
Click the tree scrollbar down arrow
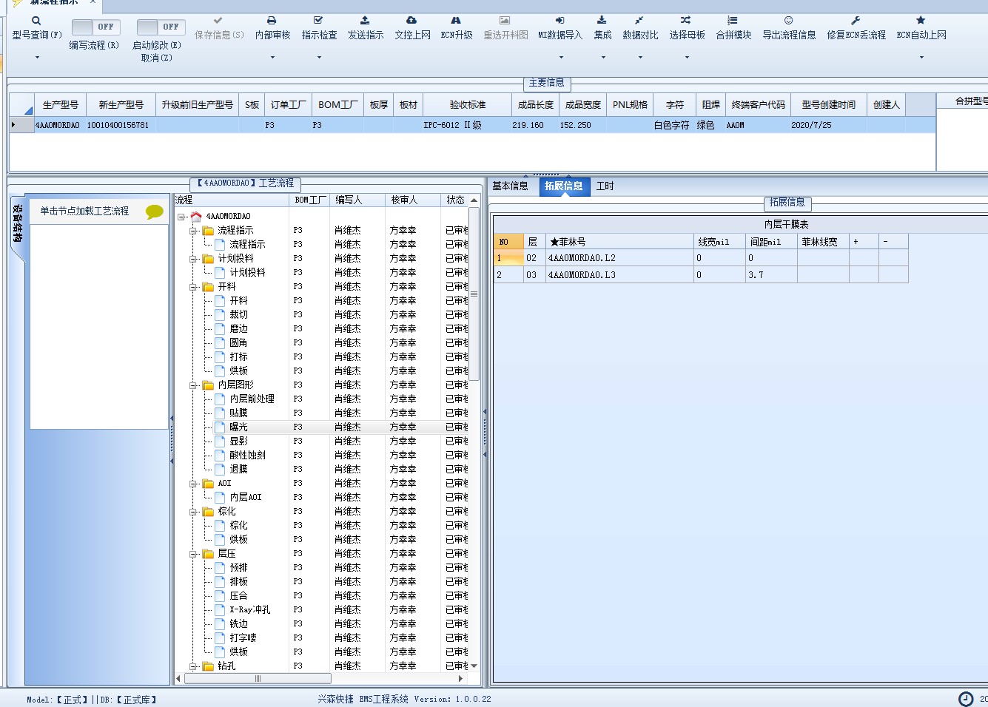click(474, 666)
